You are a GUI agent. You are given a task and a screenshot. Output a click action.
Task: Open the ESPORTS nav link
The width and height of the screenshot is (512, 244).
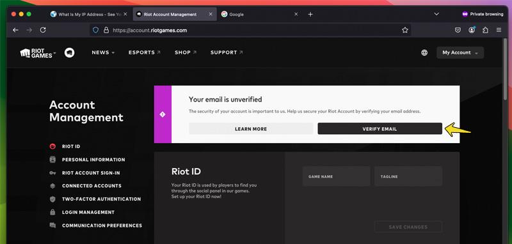click(145, 52)
